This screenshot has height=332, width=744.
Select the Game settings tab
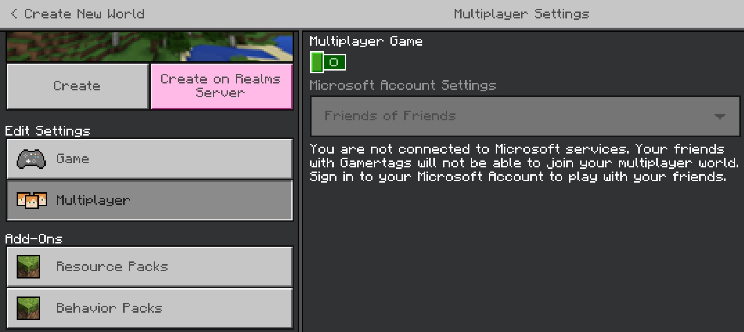pyautogui.click(x=150, y=159)
